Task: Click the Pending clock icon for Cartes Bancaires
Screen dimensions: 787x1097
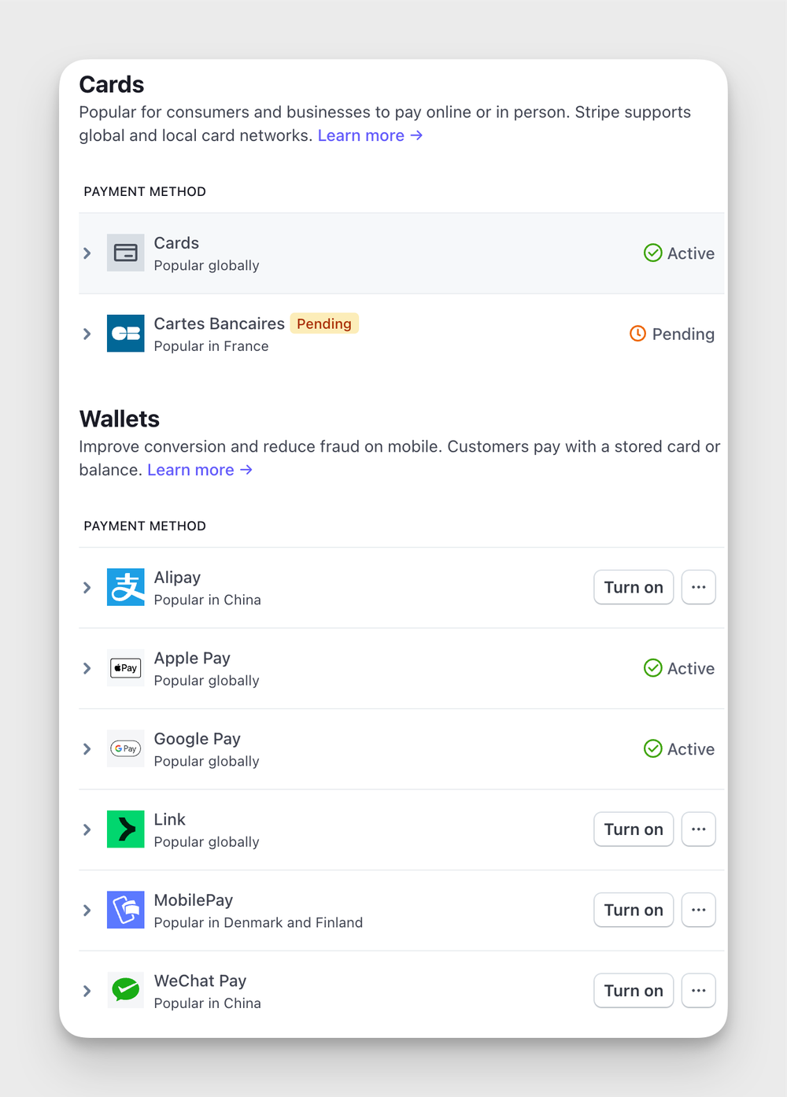Action: (x=637, y=333)
